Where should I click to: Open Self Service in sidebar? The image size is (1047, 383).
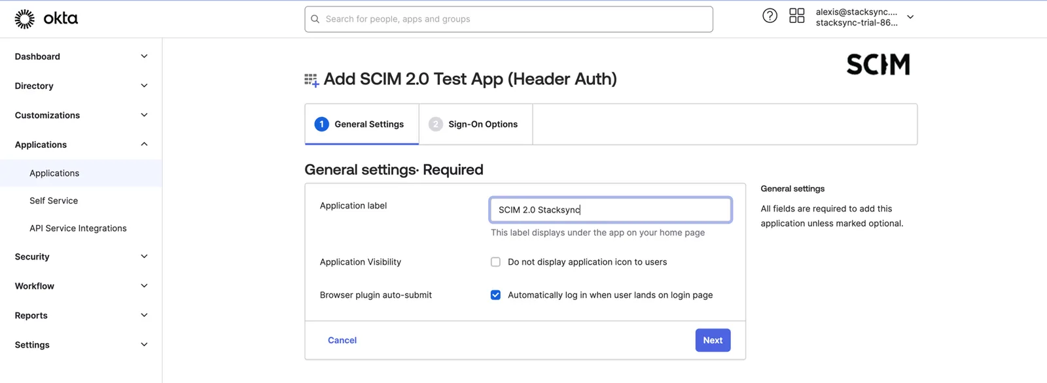[x=54, y=201]
